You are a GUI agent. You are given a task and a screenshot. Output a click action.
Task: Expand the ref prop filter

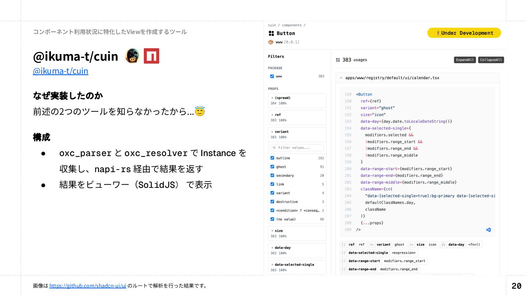[x=297, y=117]
